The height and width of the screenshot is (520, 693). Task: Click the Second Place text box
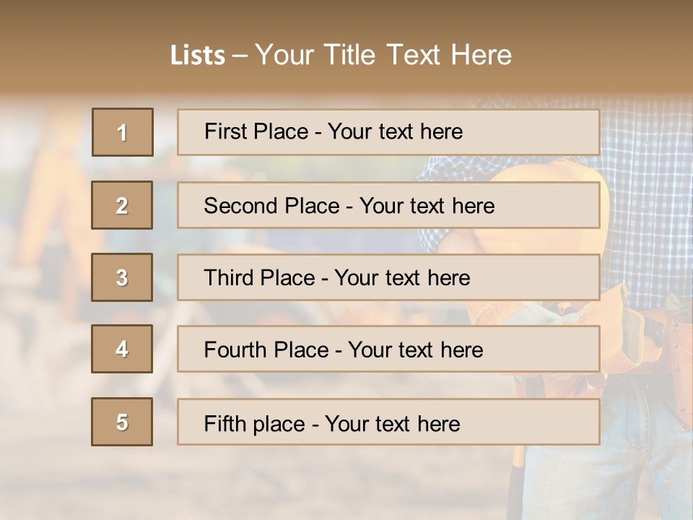tap(388, 205)
